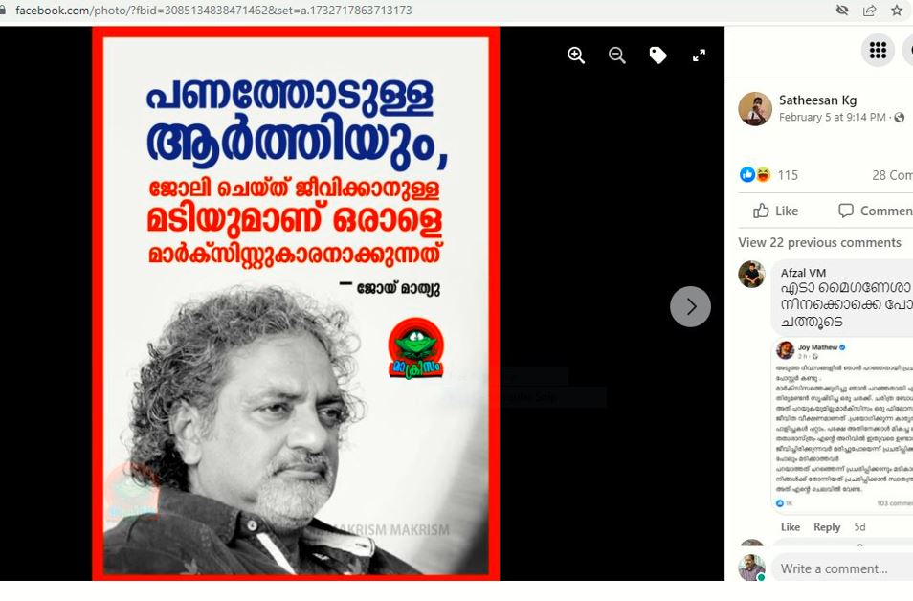Enter fullscreen photo view
This screenshot has width=913, height=601.
click(x=699, y=56)
